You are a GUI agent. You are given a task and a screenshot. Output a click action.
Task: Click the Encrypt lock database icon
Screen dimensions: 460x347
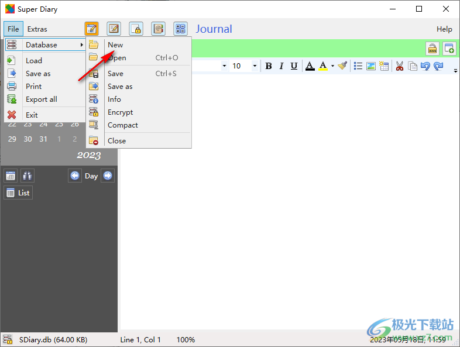94,112
